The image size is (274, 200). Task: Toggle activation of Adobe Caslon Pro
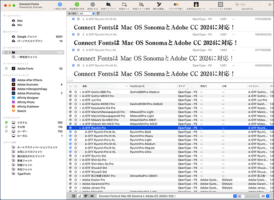(x=70, y=180)
